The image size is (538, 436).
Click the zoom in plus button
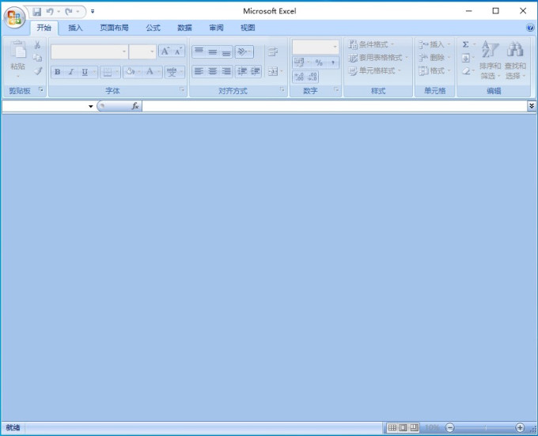point(520,427)
